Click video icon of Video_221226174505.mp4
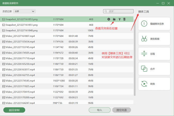This screenshot has height=116, width=174. [x=4, y=53]
